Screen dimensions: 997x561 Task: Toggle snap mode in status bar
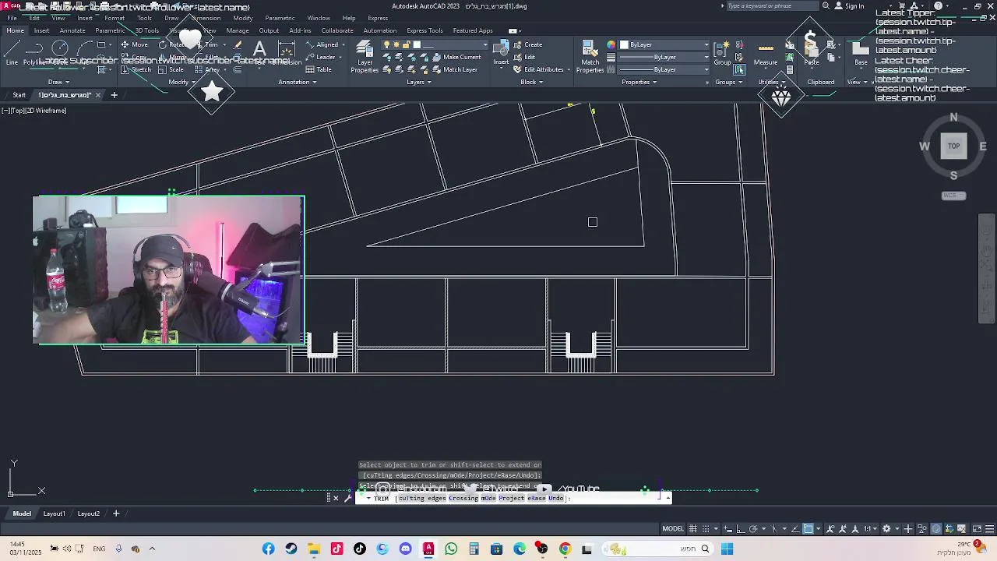tap(706, 529)
